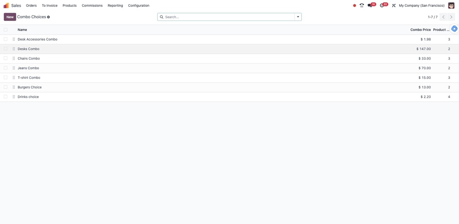This screenshot has height=224, width=459.
Task: Click the $ 2.20 price cell
Action: 426,97
